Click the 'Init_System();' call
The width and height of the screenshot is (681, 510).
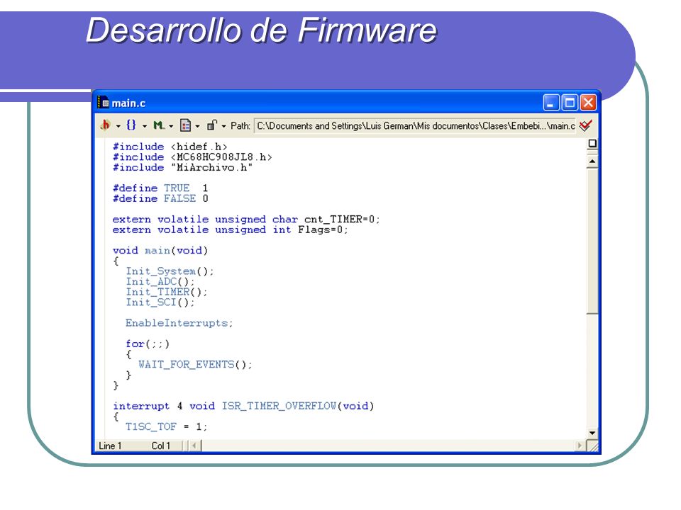pos(170,271)
